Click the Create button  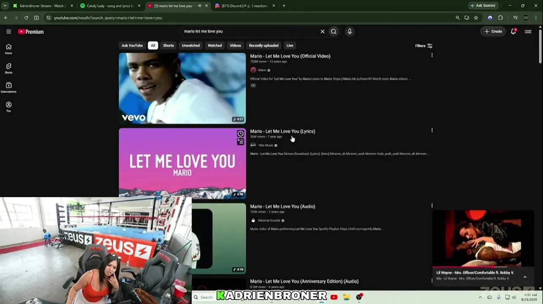[x=493, y=31]
